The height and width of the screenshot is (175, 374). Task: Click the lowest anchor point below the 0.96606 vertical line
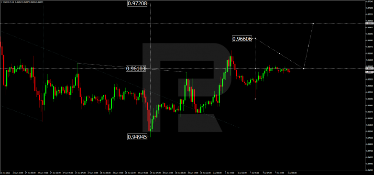tap(255, 99)
